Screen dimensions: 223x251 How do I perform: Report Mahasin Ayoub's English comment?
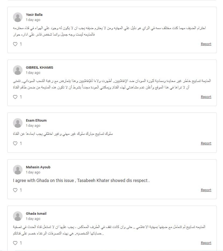(x=206, y=190)
